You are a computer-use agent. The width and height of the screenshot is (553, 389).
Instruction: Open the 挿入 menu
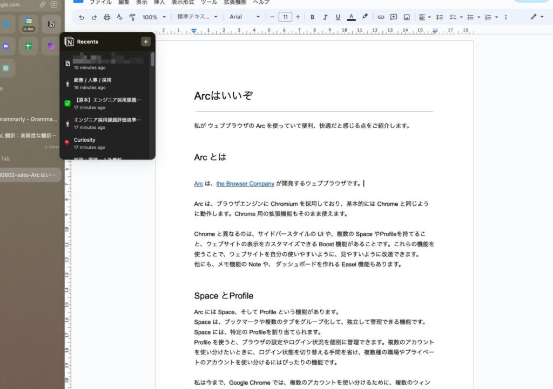coord(159,2)
